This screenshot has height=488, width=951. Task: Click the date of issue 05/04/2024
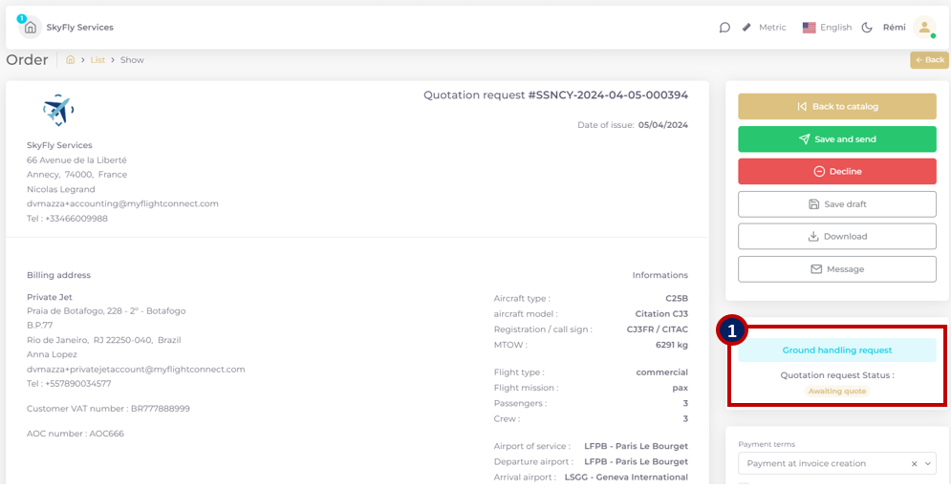point(663,125)
